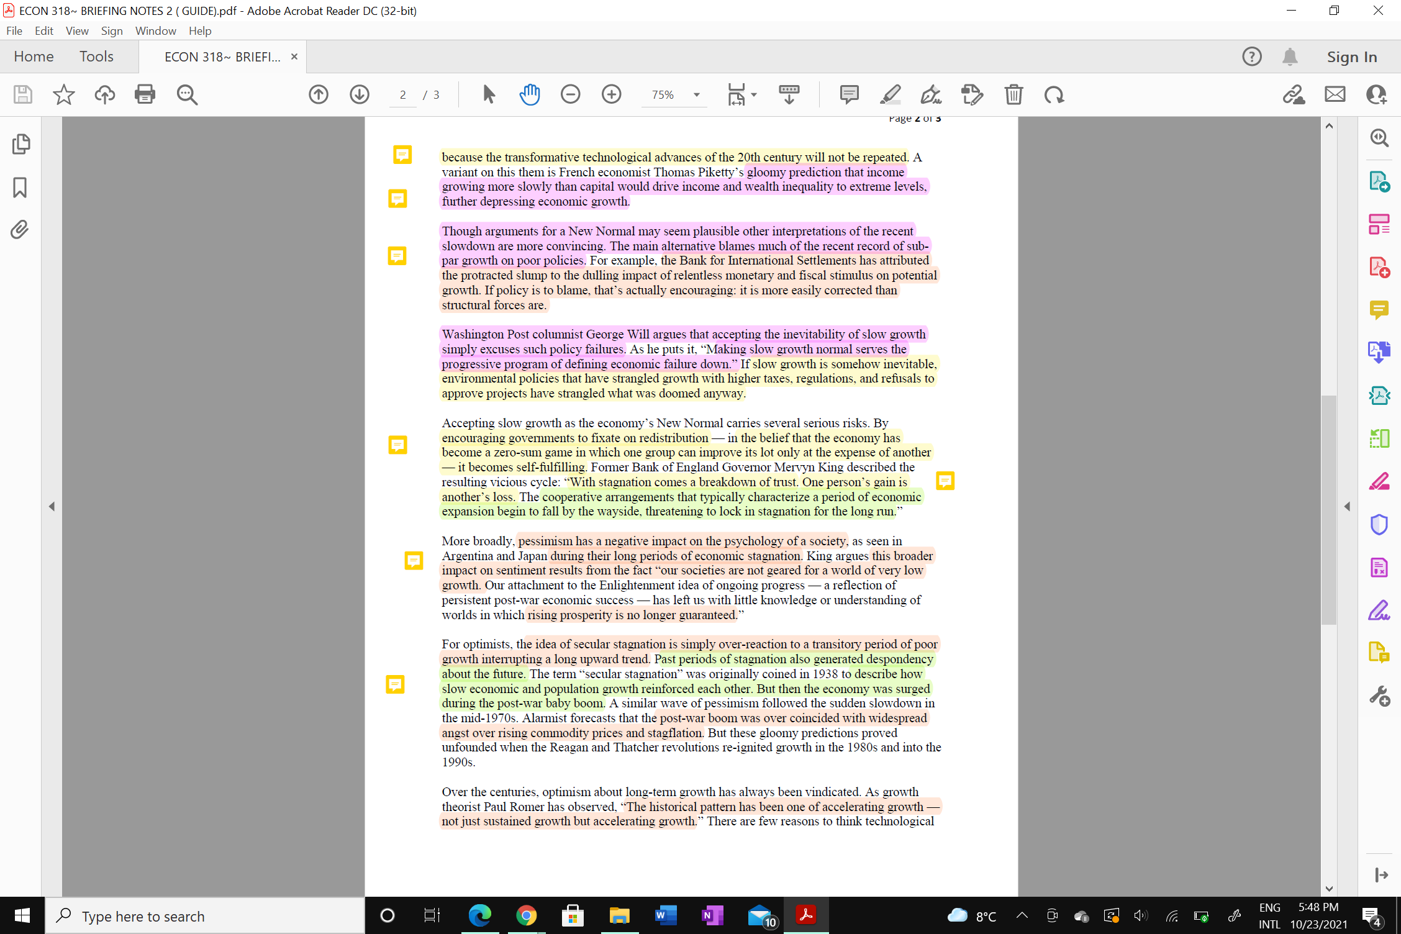Viewport: 1401px width, 934px height.
Task: Rotate the page with the rotate icon
Action: (x=1054, y=94)
